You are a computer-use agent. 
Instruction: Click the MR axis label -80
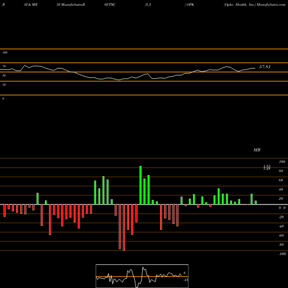coord(281,245)
